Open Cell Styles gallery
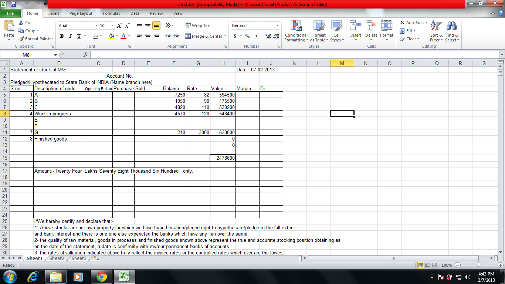The width and height of the screenshot is (505, 284). tap(337, 31)
